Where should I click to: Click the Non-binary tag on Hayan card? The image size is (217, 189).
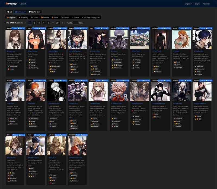33,68
